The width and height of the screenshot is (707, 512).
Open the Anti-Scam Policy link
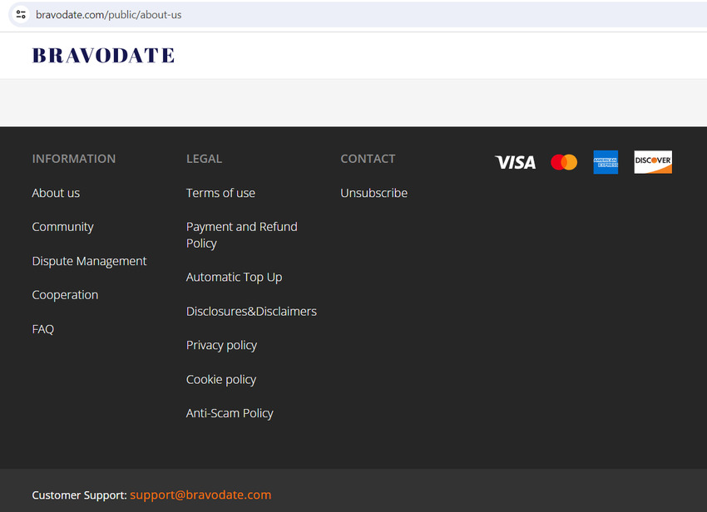[x=230, y=413]
